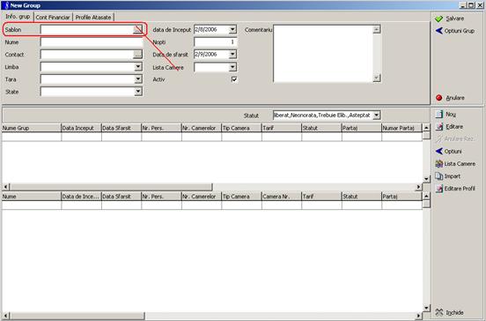Click upper grid Tip Camera column header
Viewport: 486px width, 321px height.
click(x=241, y=128)
